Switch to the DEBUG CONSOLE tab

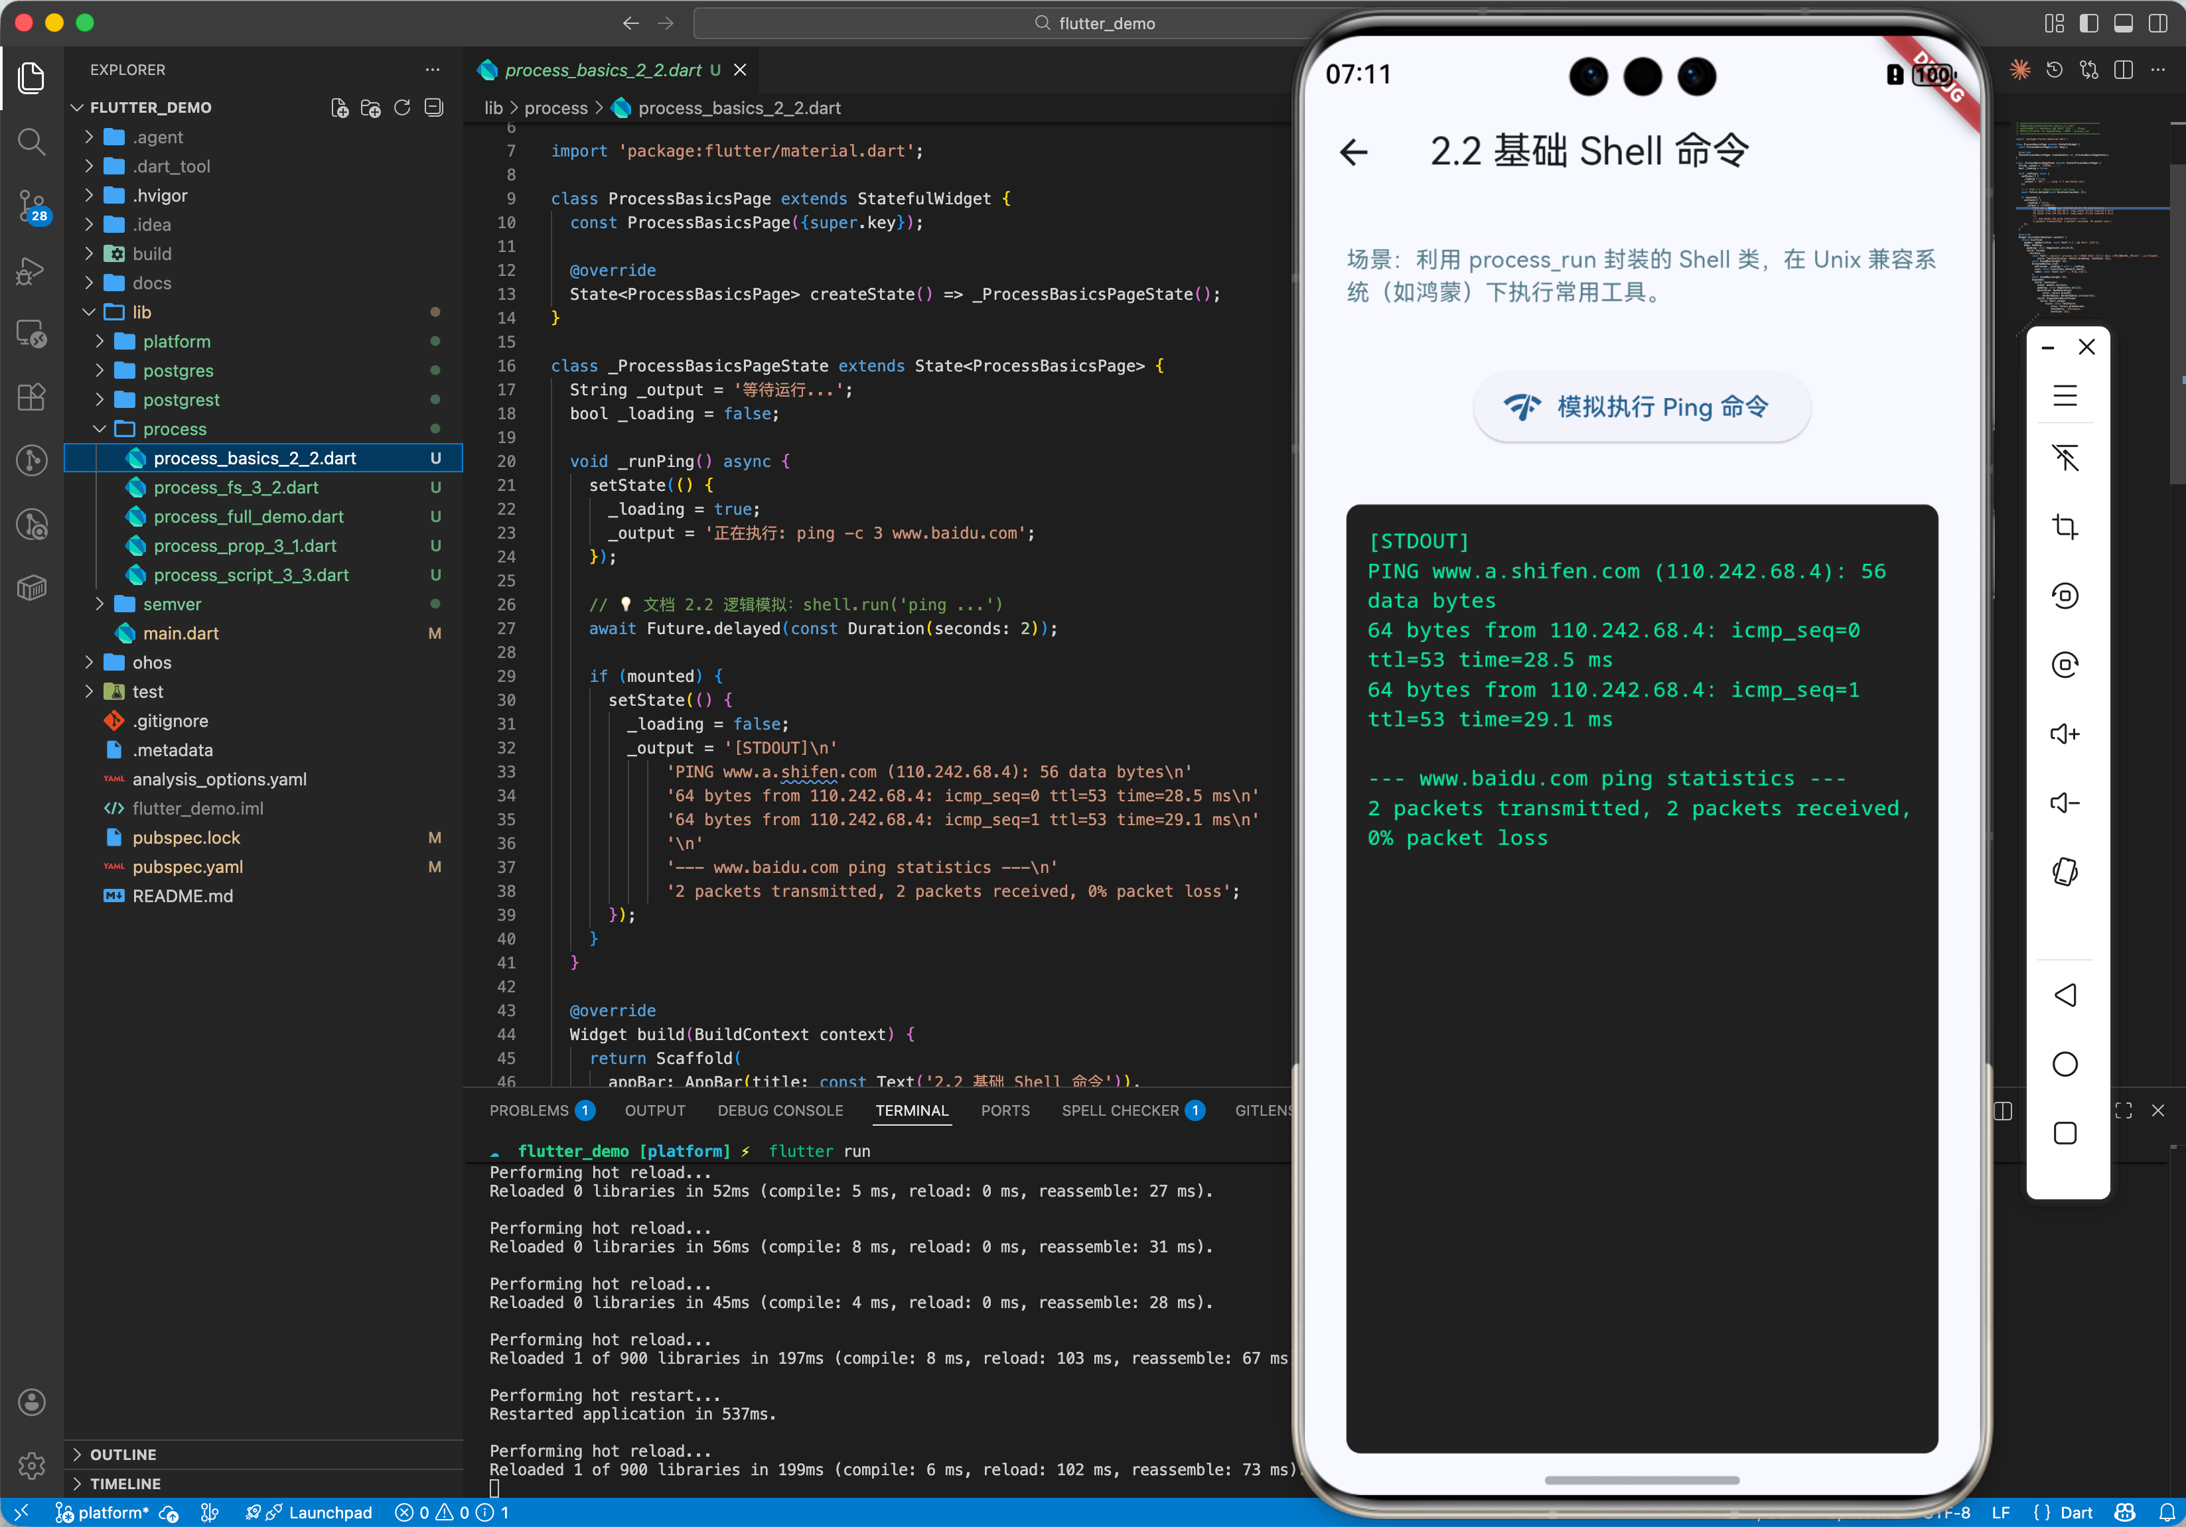coord(780,1110)
